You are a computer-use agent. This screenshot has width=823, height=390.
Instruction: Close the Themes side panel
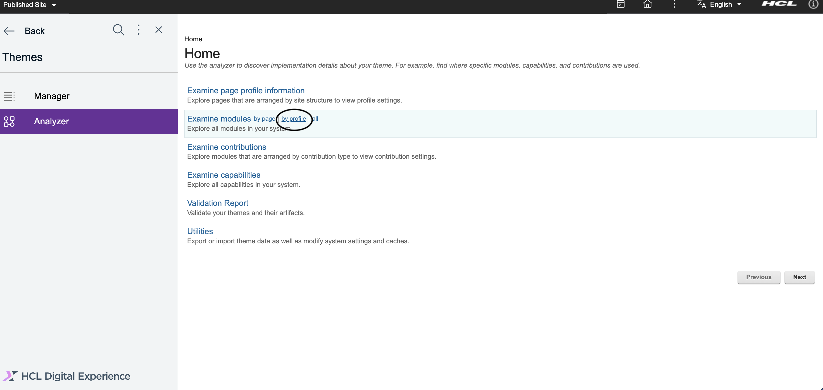click(158, 29)
